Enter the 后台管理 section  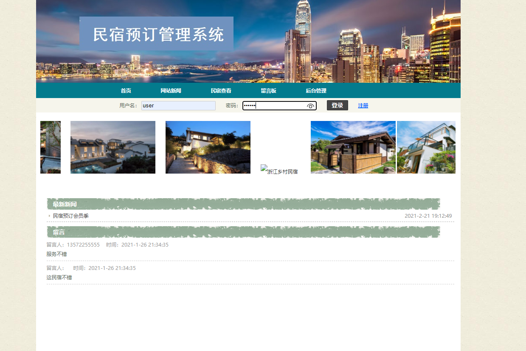(x=316, y=90)
